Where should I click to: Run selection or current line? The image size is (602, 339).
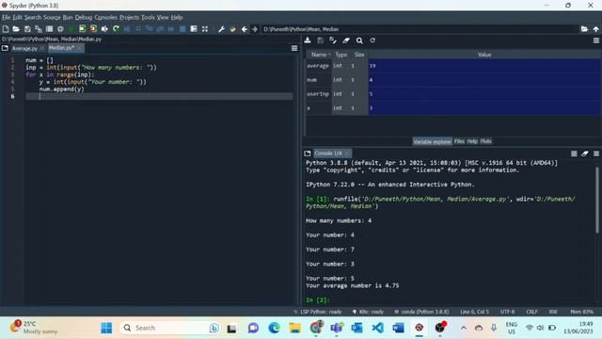(104, 29)
